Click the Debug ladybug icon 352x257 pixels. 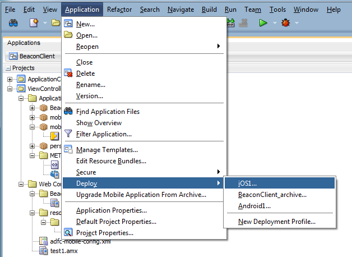click(285, 22)
